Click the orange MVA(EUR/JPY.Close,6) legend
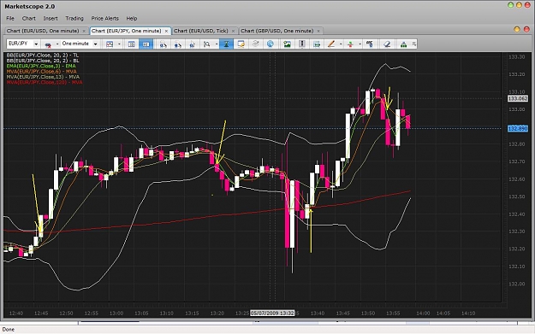This screenshot has height=334, width=535. pyautogui.click(x=42, y=72)
